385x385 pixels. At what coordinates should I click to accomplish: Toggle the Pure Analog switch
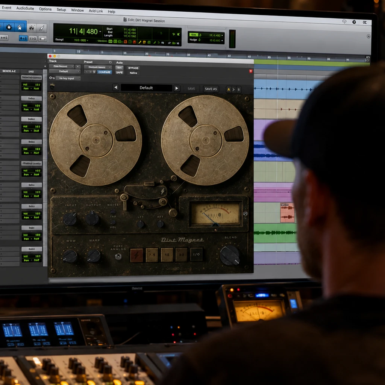click(x=118, y=256)
